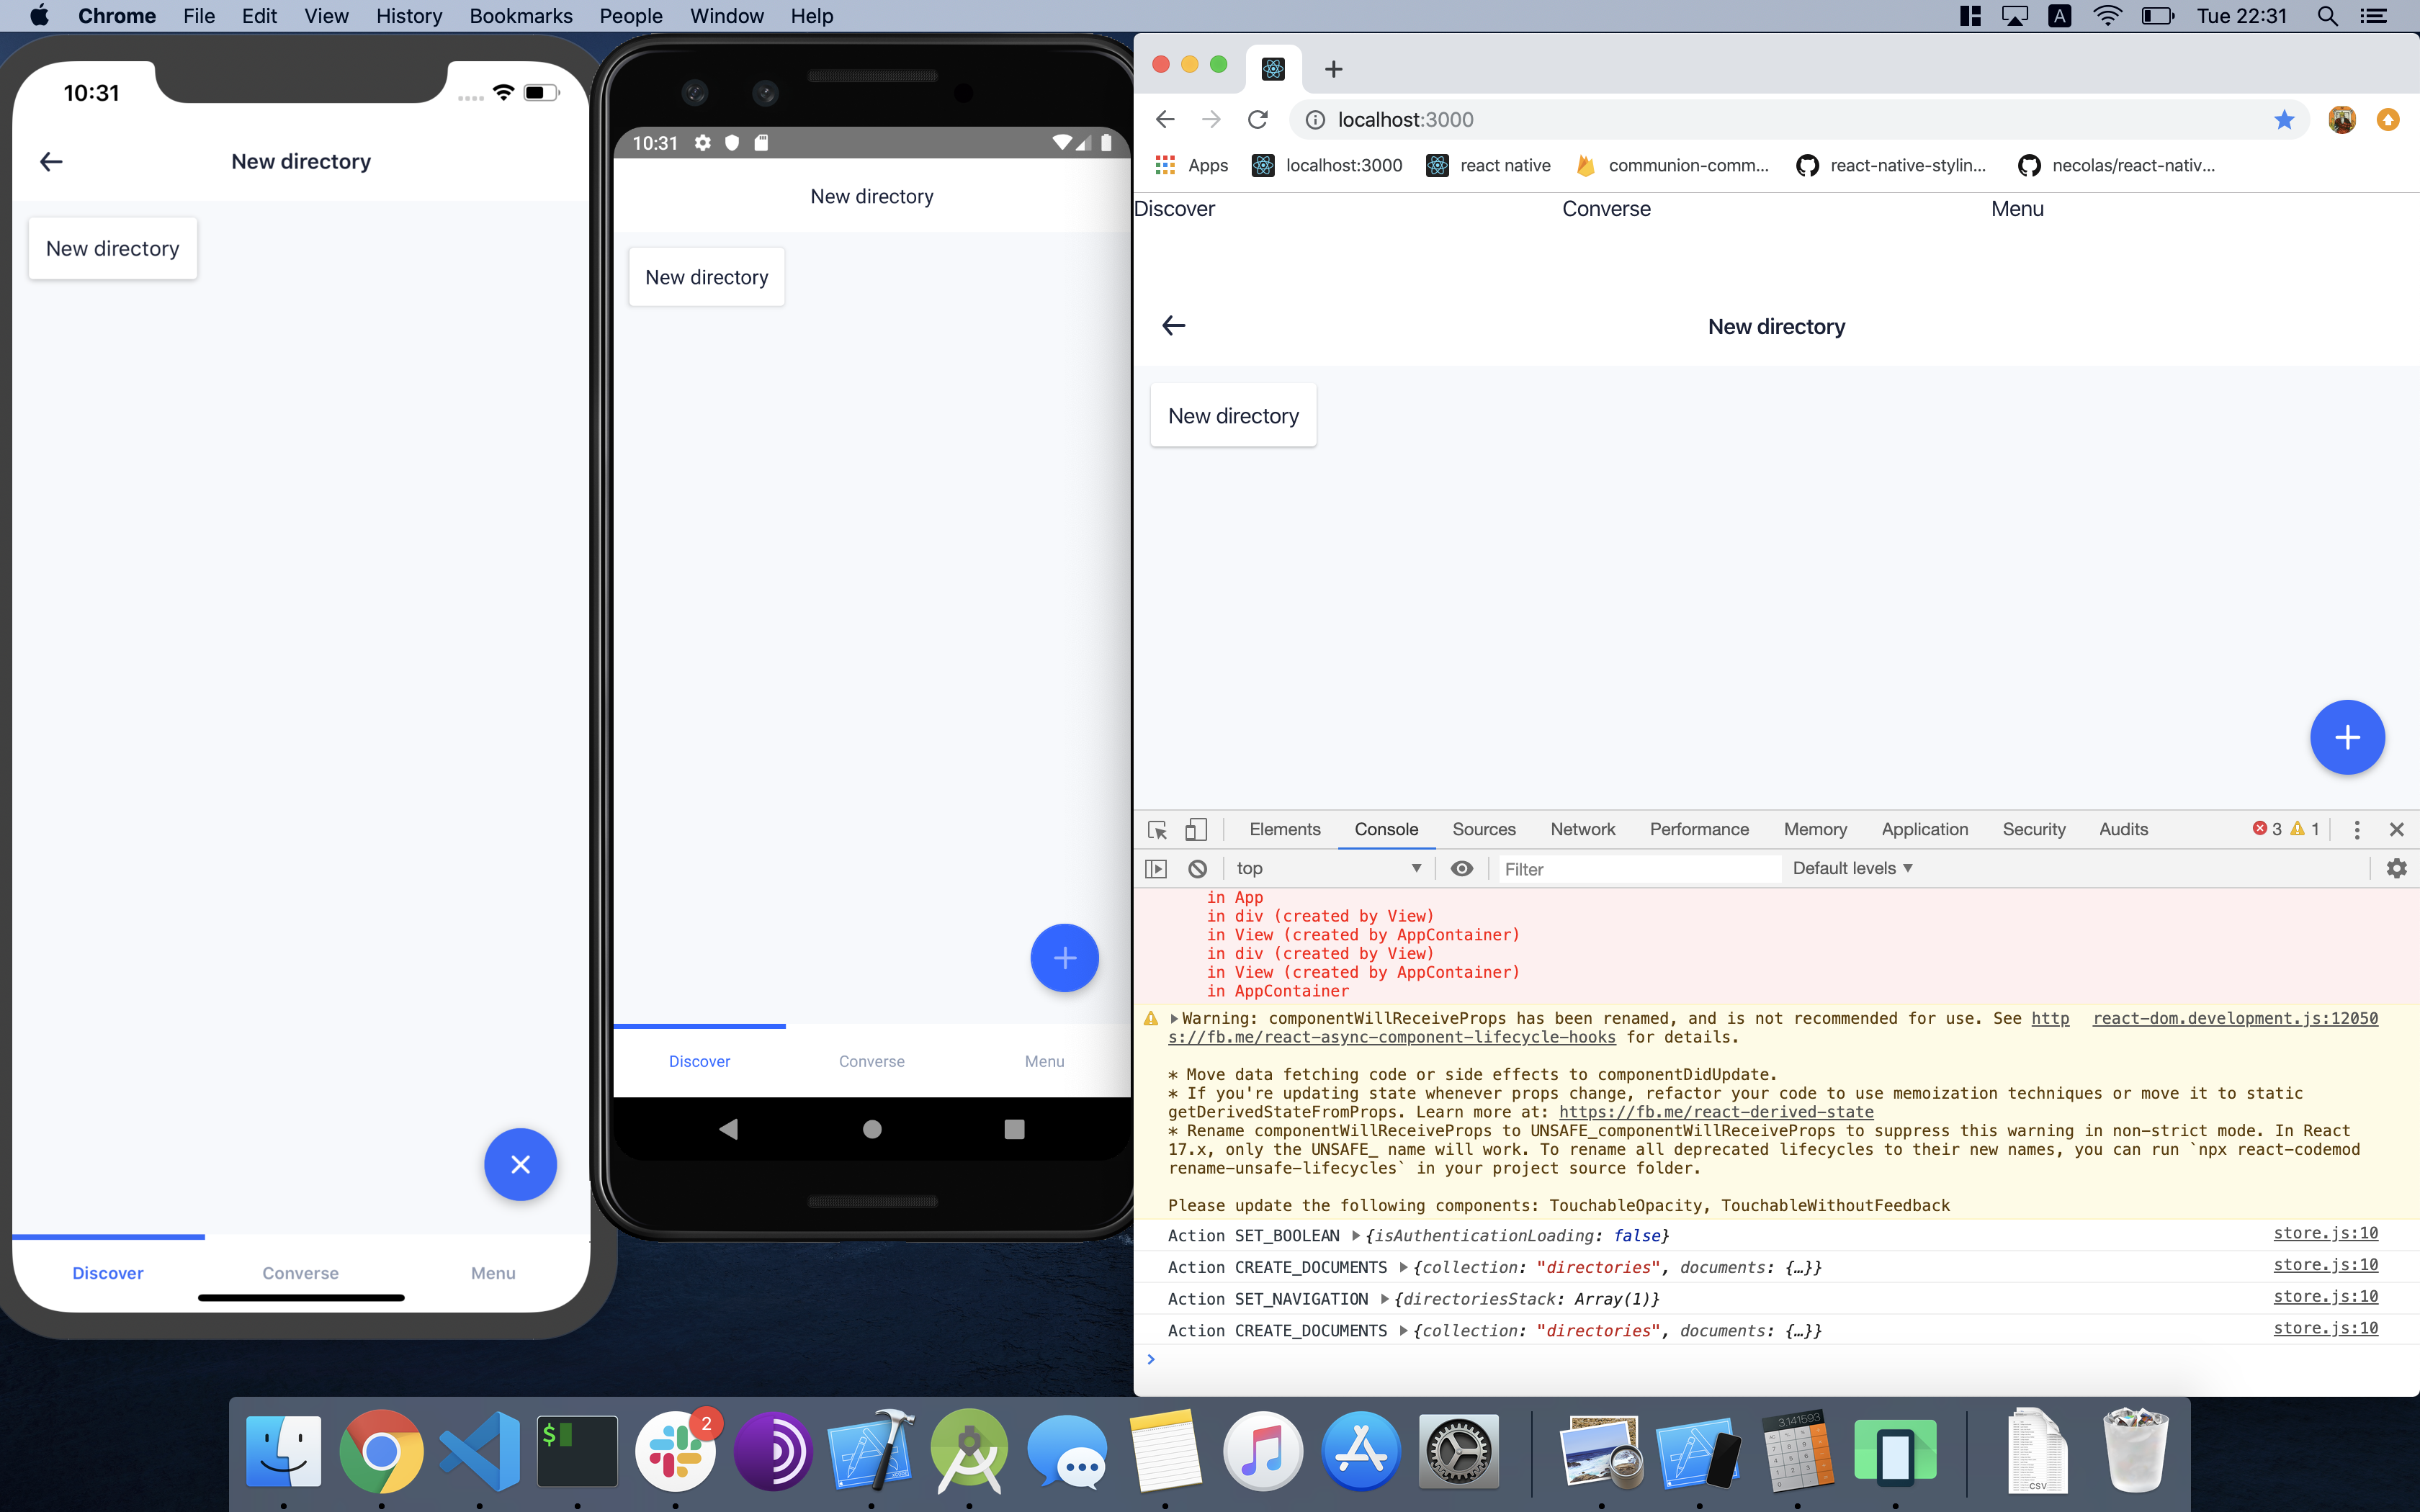Open the Default levels dropdown
This screenshot has height=1512, width=2420.
1850,868
